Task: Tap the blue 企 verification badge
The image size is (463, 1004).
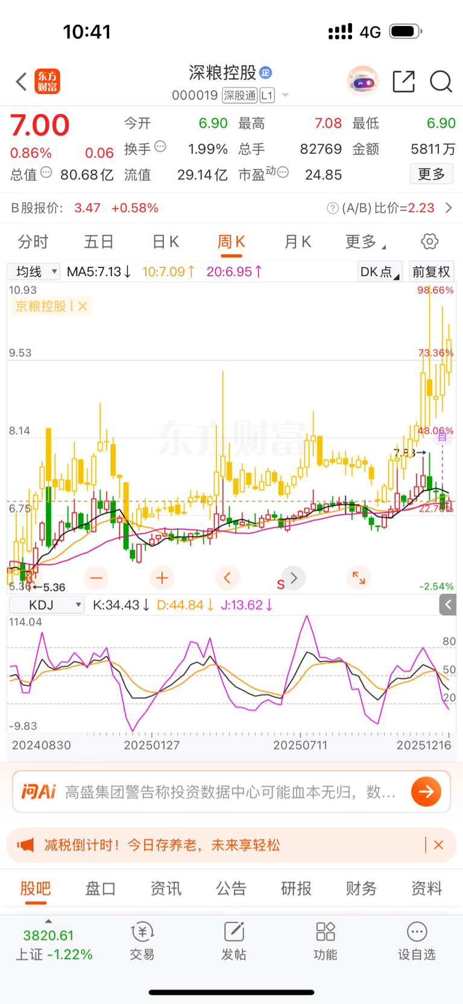Action: tap(266, 73)
